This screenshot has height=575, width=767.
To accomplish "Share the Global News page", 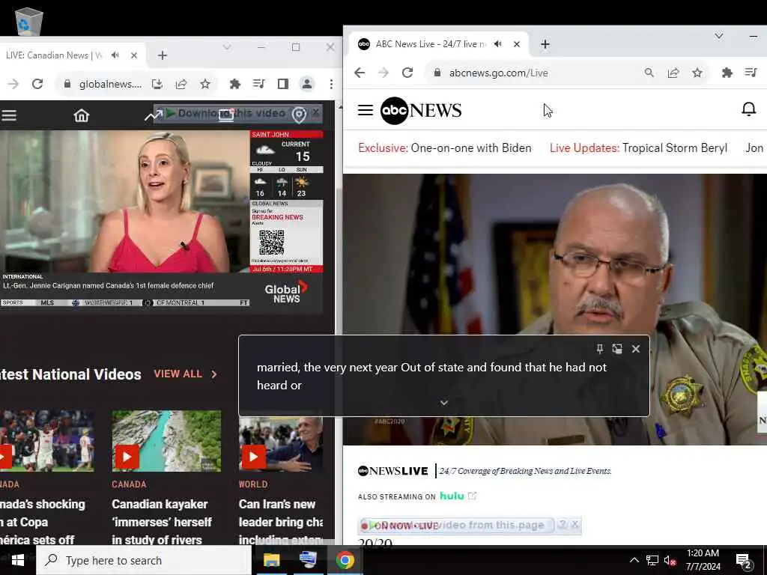I will pyautogui.click(x=181, y=84).
